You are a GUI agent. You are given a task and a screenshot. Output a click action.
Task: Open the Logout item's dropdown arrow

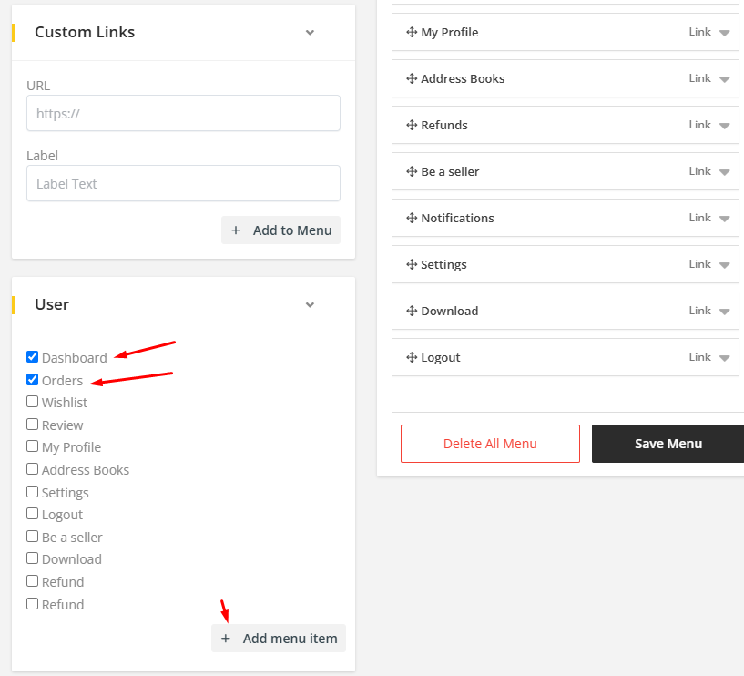pos(724,358)
